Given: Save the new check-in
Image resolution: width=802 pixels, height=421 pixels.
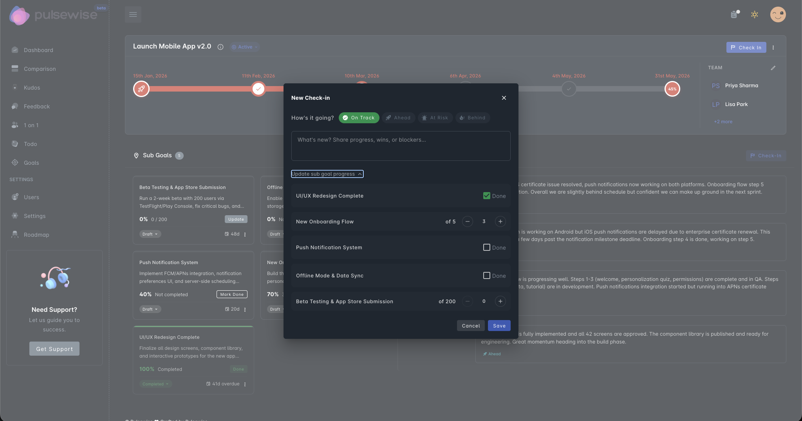Looking at the screenshot, I should point(499,325).
